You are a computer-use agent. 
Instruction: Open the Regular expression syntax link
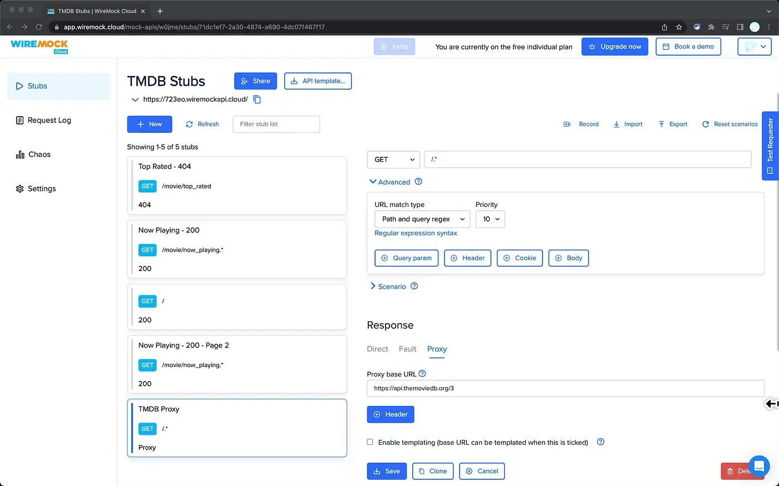click(x=416, y=233)
